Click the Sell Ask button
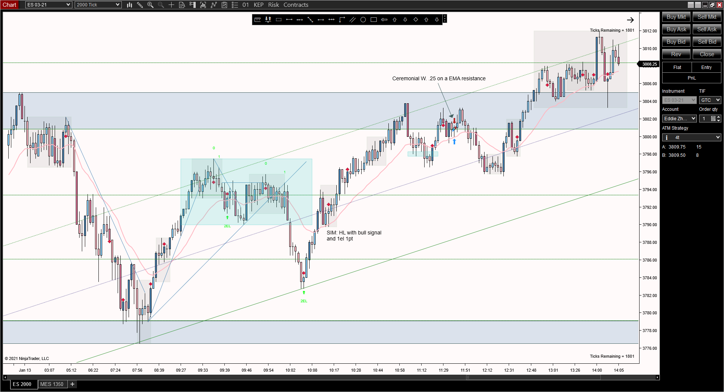The image size is (724, 392). (x=707, y=29)
